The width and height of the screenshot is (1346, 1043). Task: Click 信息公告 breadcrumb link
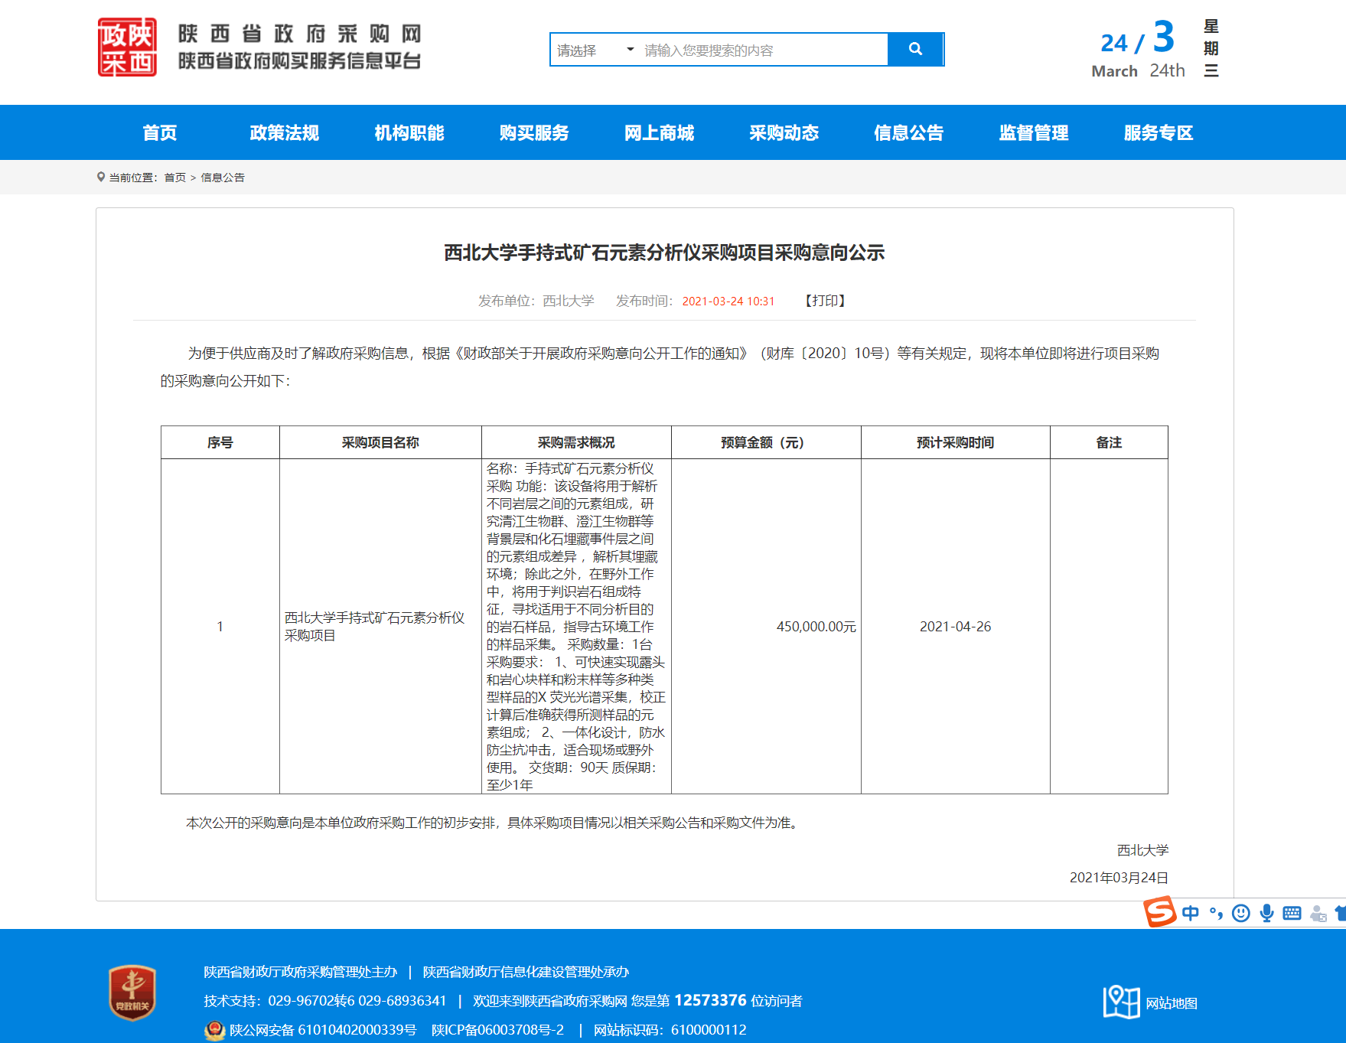coord(223,178)
